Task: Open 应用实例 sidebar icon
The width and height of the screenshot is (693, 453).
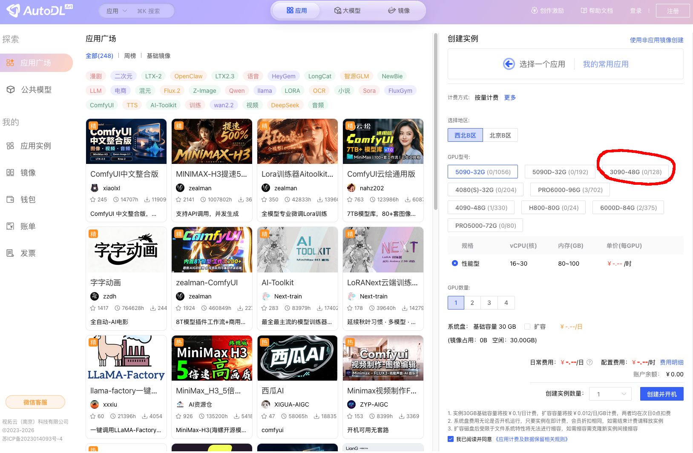Action: [10, 146]
